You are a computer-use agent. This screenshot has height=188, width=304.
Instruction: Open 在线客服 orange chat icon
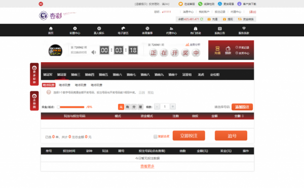(x=180, y=4)
